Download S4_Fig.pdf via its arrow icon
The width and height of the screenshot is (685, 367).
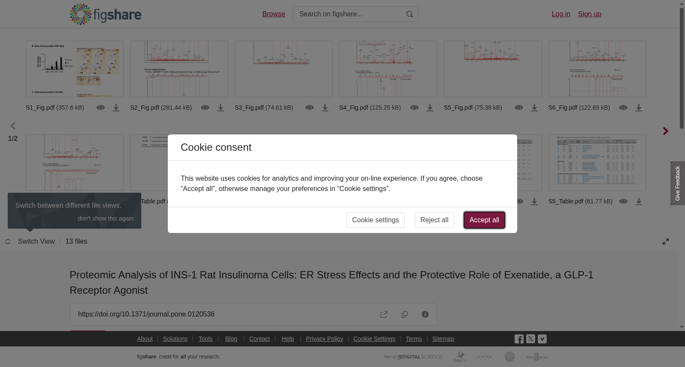pos(430,108)
